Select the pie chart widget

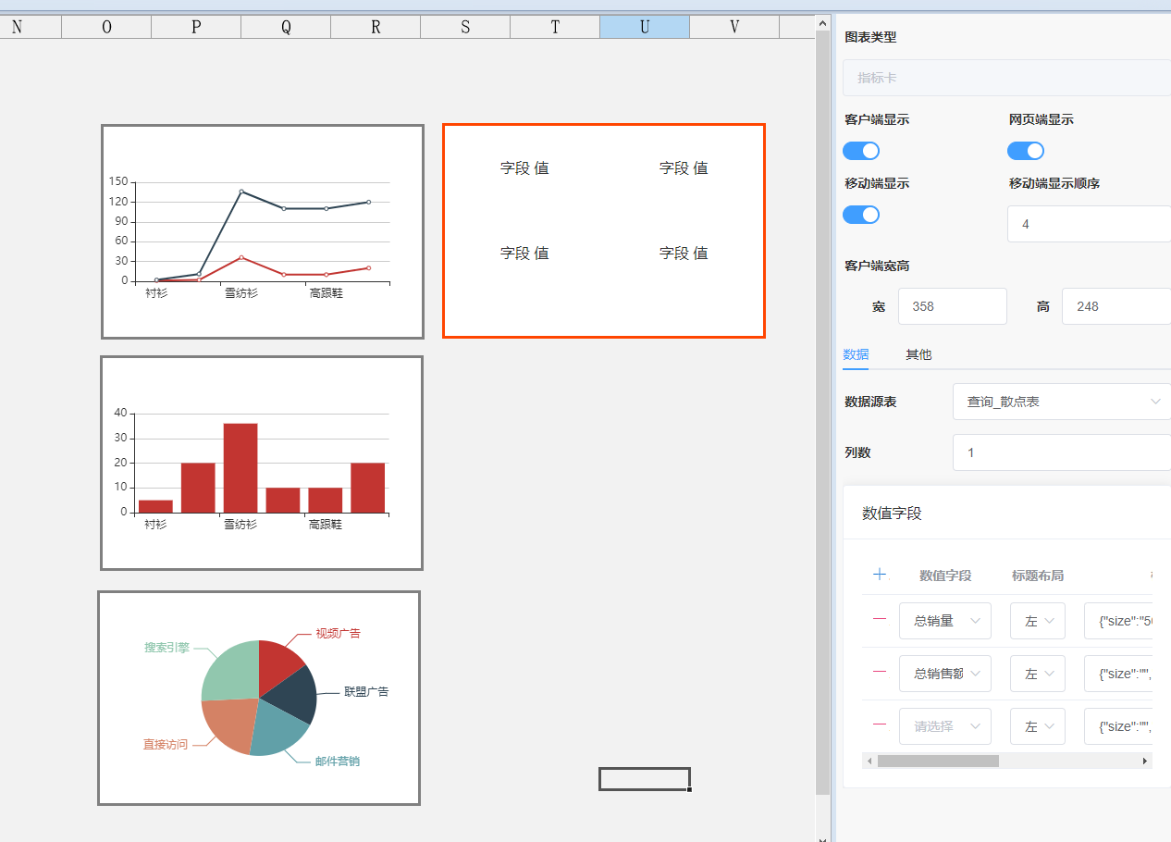click(x=259, y=698)
